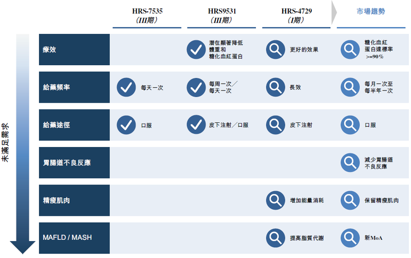Click the checkmark beside 每天一次 under HRS-7535

point(126,87)
